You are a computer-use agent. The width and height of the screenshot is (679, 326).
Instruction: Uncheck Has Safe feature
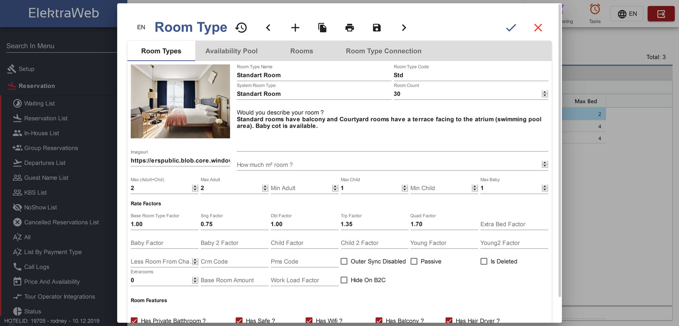click(239, 320)
